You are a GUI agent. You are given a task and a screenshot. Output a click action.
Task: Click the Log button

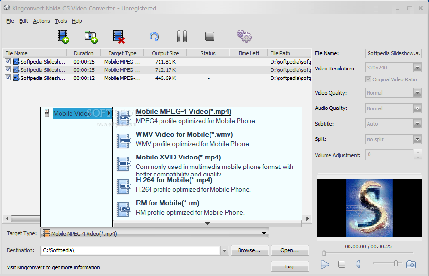click(x=290, y=266)
